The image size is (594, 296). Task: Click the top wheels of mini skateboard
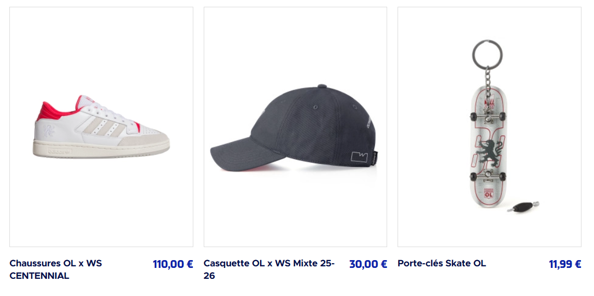pos(488,116)
